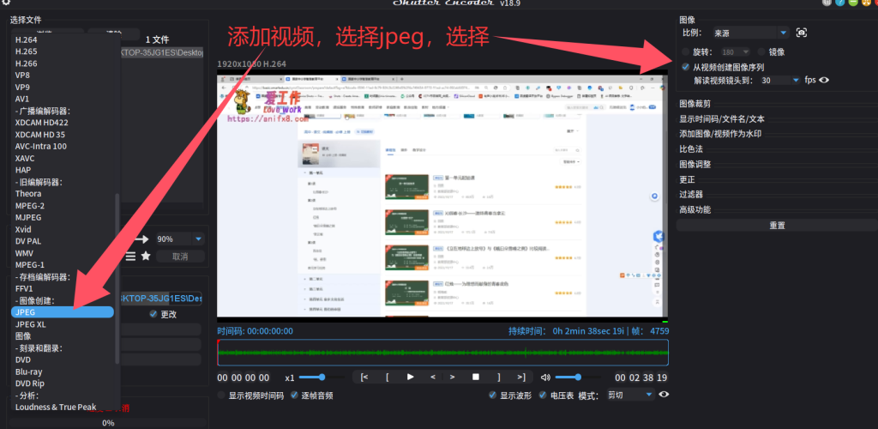The width and height of the screenshot is (878, 429).
Task: Uncheck the 更改 checkbox
Action: pyautogui.click(x=153, y=314)
